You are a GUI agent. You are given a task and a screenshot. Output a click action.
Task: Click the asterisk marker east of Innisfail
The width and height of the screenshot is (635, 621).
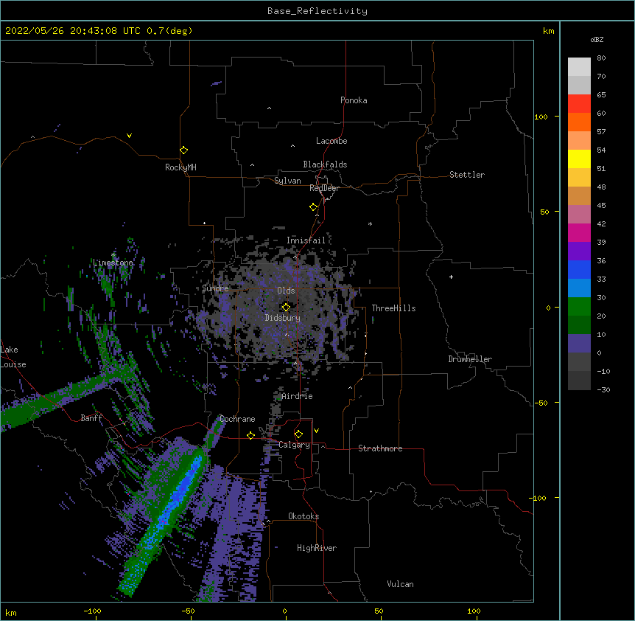370,223
